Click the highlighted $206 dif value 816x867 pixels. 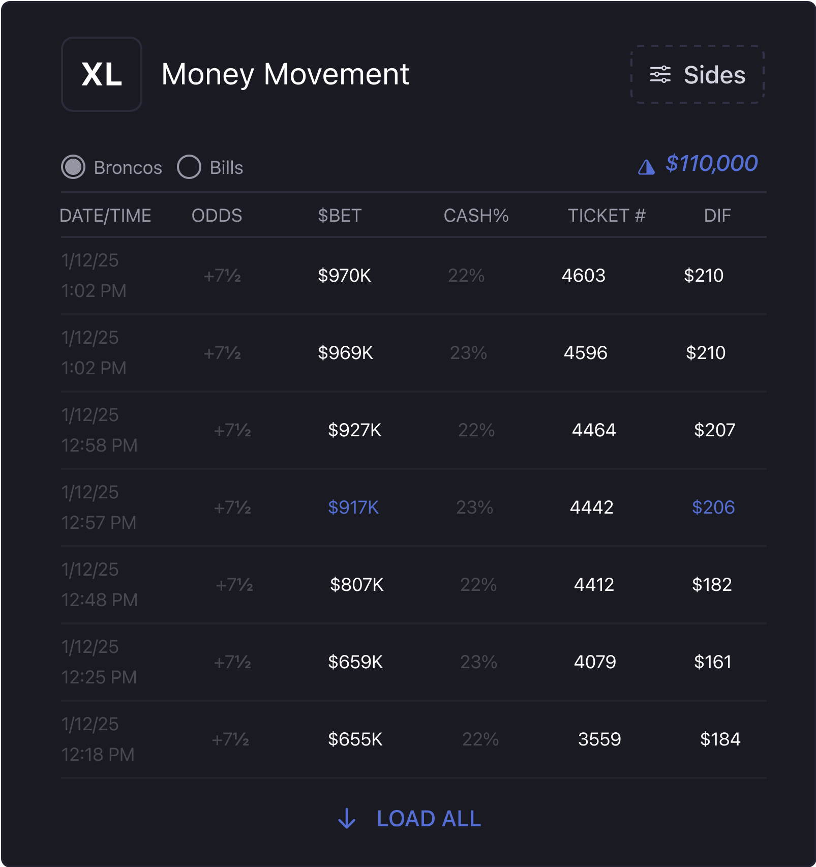click(713, 507)
